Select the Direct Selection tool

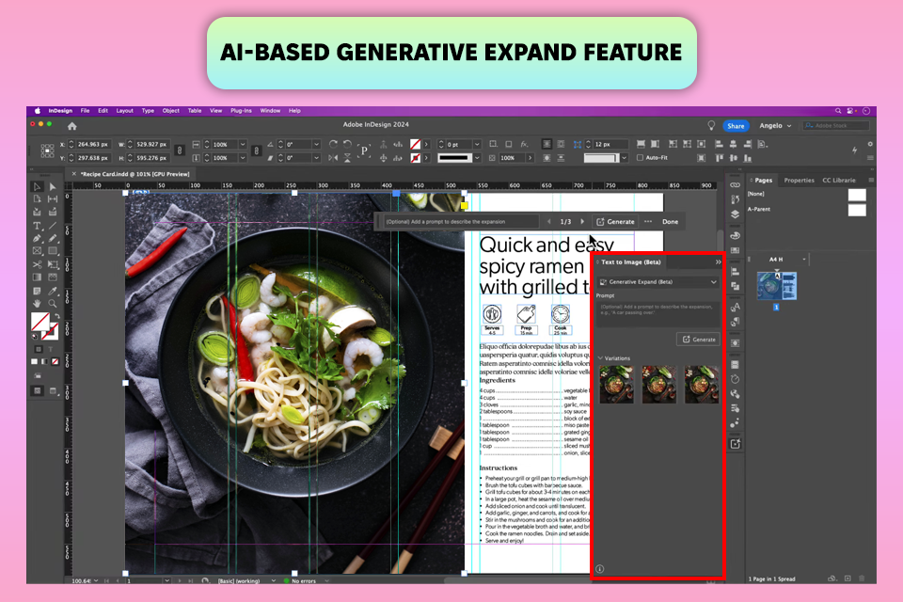point(53,186)
